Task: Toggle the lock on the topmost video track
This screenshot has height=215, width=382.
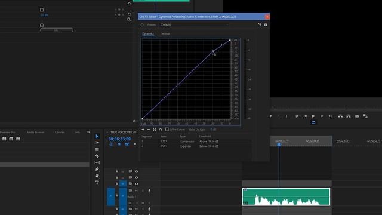Action: pyautogui.click(x=117, y=171)
